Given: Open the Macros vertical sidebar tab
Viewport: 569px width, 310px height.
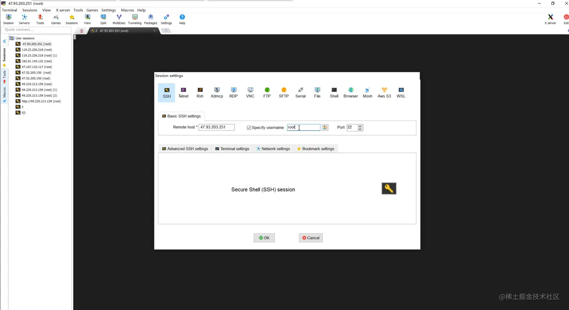Looking at the screenshot, I should [x=4, y=95].
